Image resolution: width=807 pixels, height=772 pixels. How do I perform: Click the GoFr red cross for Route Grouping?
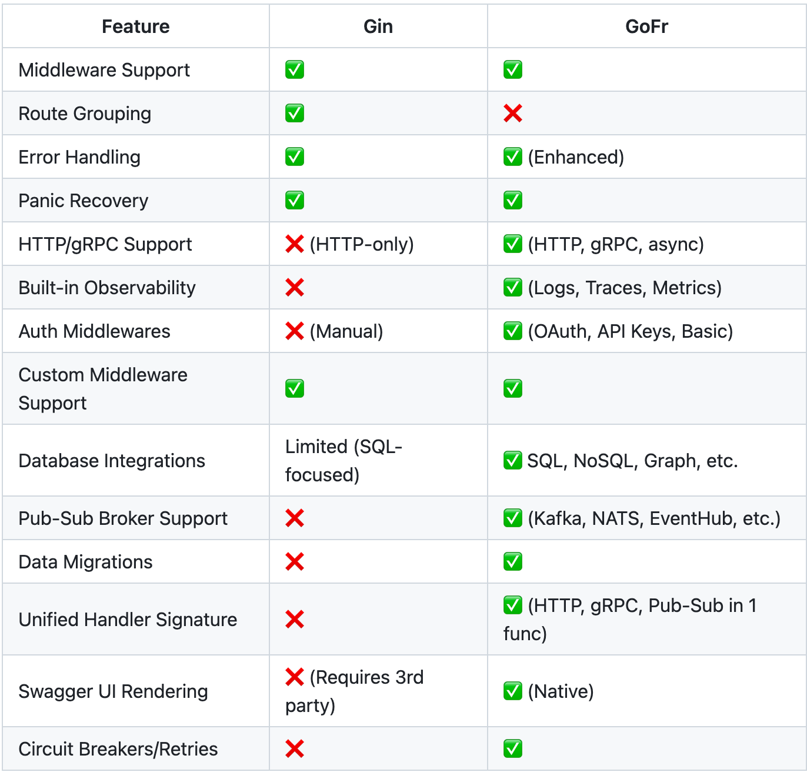point(513,113)
